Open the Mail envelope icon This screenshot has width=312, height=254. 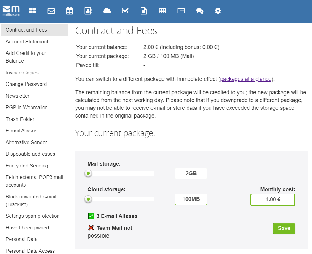51,11
